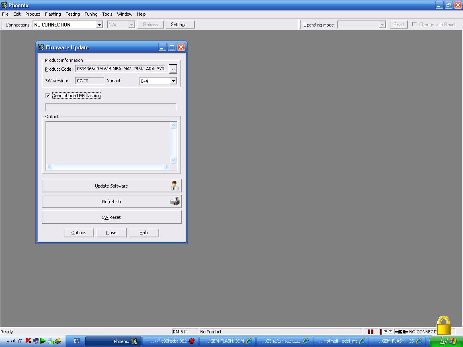Click Output scrollbar down arrow

point(174,160)
